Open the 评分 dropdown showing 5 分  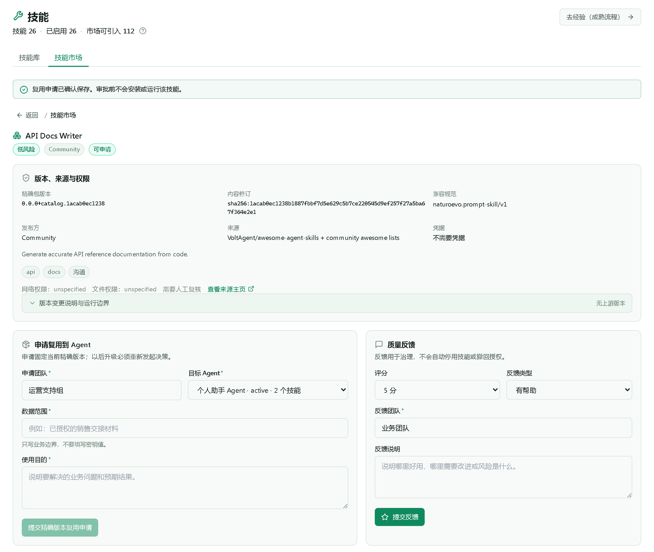pyautogui.click(x=437, y=390)
